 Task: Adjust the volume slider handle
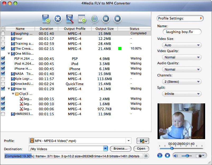coord(187,156)
